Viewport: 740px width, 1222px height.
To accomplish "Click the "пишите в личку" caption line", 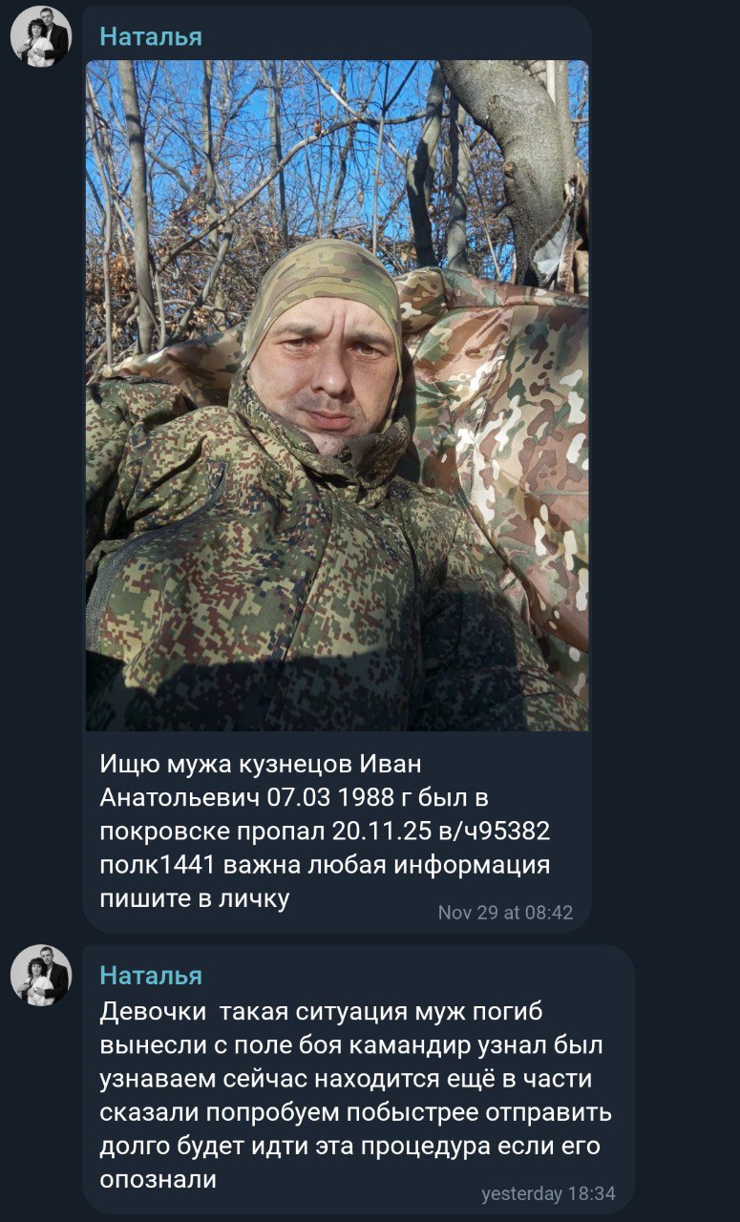I will (x=194, y=898).
